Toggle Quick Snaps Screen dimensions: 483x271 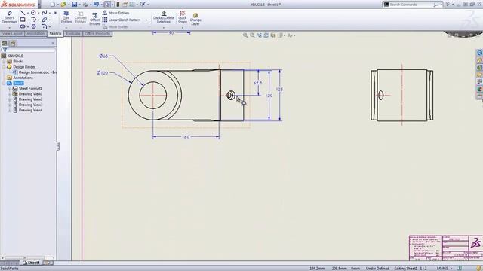(183, 17)
